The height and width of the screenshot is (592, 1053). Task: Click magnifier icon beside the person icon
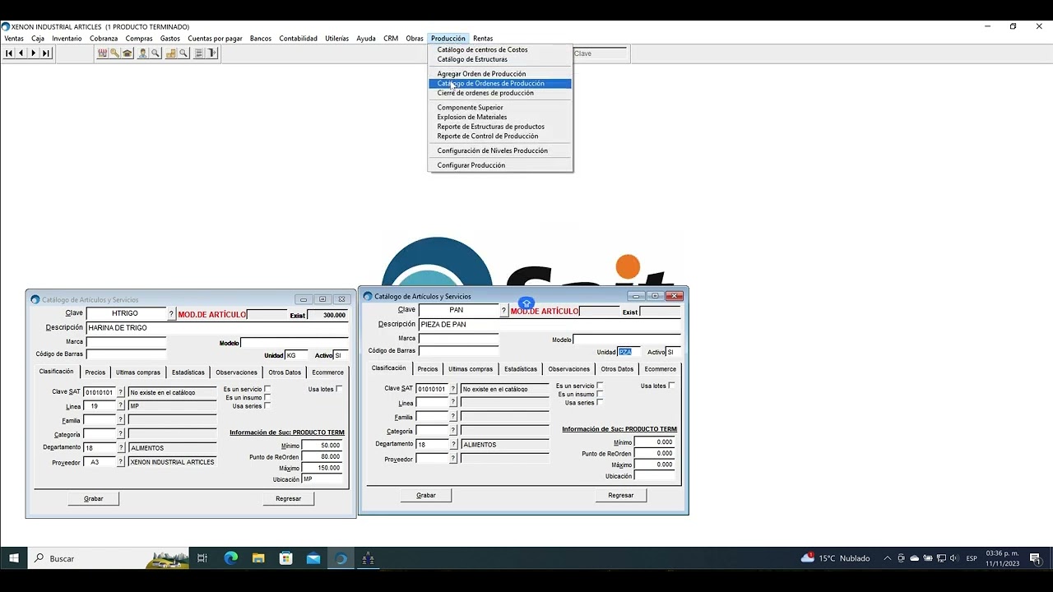155,53
